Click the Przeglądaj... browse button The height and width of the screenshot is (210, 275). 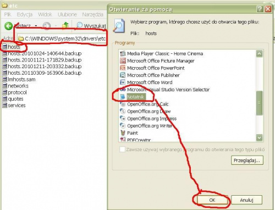pos(247,161)
